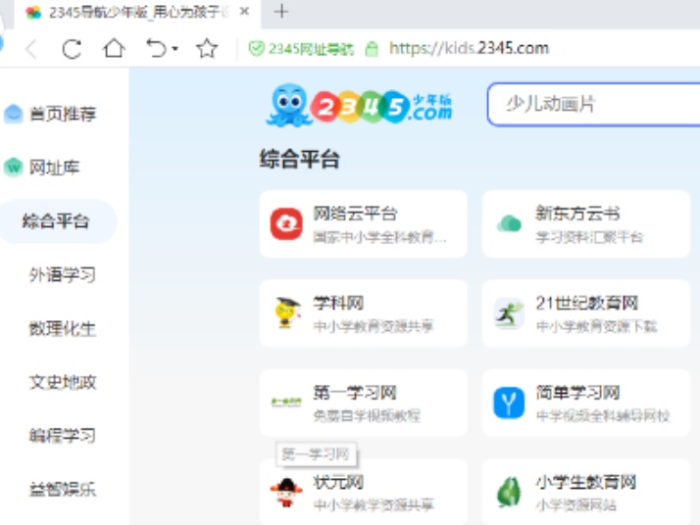
Task: Expand the undo arrow dropdown caret
Action: 175,49
